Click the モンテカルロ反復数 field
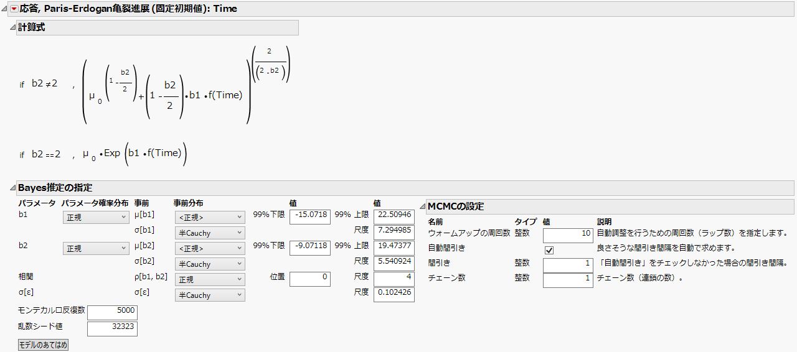The height and width of the screenshot is (352, 797). pos(112,312)
